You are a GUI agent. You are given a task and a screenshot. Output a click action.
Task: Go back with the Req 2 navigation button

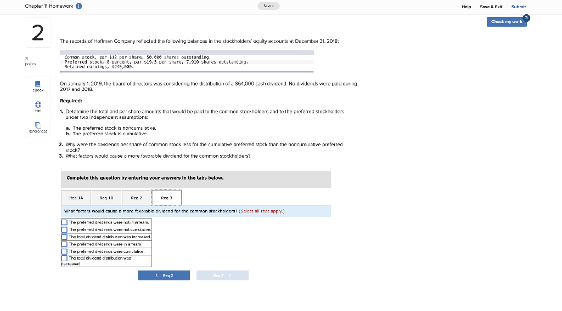pos(164,275)
